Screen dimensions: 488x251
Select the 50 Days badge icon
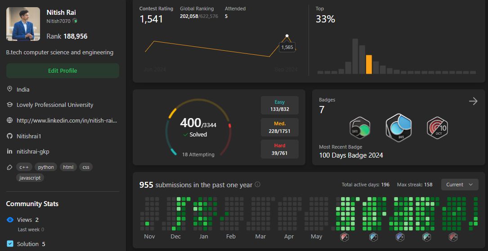click(360, 128)
